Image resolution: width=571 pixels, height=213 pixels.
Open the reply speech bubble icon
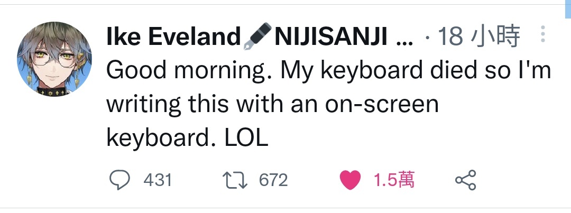[x=119, y=180]
